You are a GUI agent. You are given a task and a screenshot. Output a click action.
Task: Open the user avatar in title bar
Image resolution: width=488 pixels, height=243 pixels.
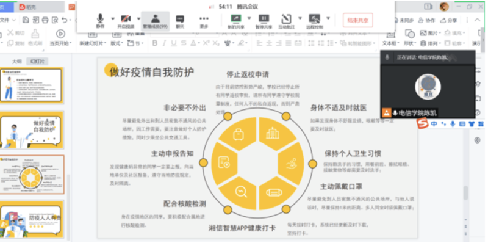pyautogui.click(x=444, y=7)
